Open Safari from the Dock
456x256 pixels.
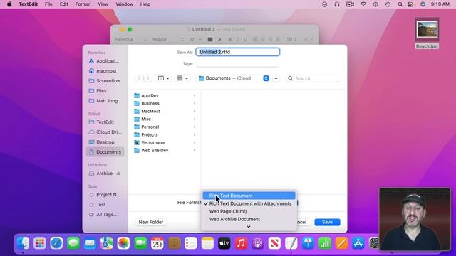(x=56, y=243)
